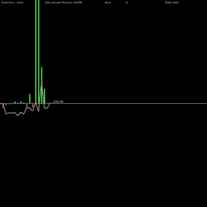207x207 pixels.
Task: Click the '(2day smooth) Charts for 544996' text
Action: pos(63,2)
